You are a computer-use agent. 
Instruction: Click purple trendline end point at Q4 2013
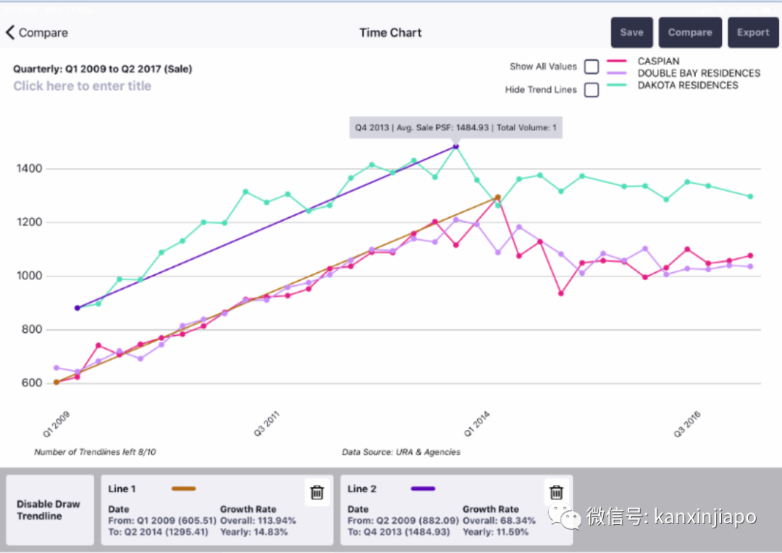click(x=455, y=146)
